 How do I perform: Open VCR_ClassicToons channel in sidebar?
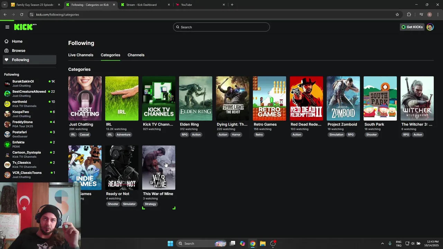click(29, 175)
